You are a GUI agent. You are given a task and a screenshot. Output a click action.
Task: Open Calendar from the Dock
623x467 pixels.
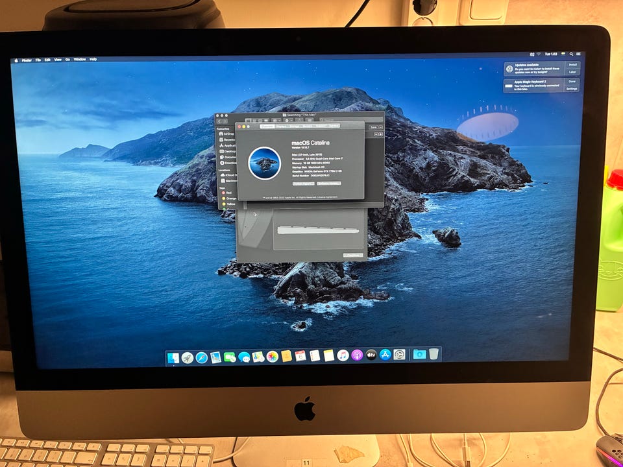pos(300,355)
